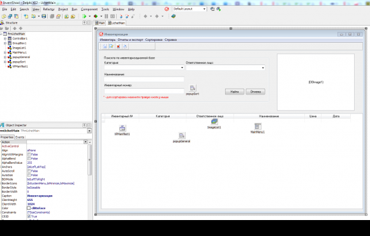Click the green Run arrow in the toolbar
Viewport: 370px width, 236px height.
pyautogui.click(x=84, y=17)
